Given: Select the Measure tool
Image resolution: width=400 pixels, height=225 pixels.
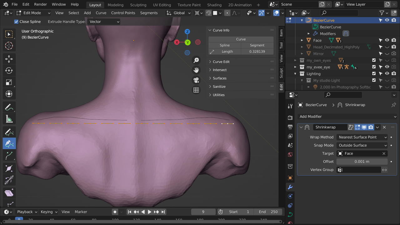Looking at the screenshot, I should pos(9,119).
